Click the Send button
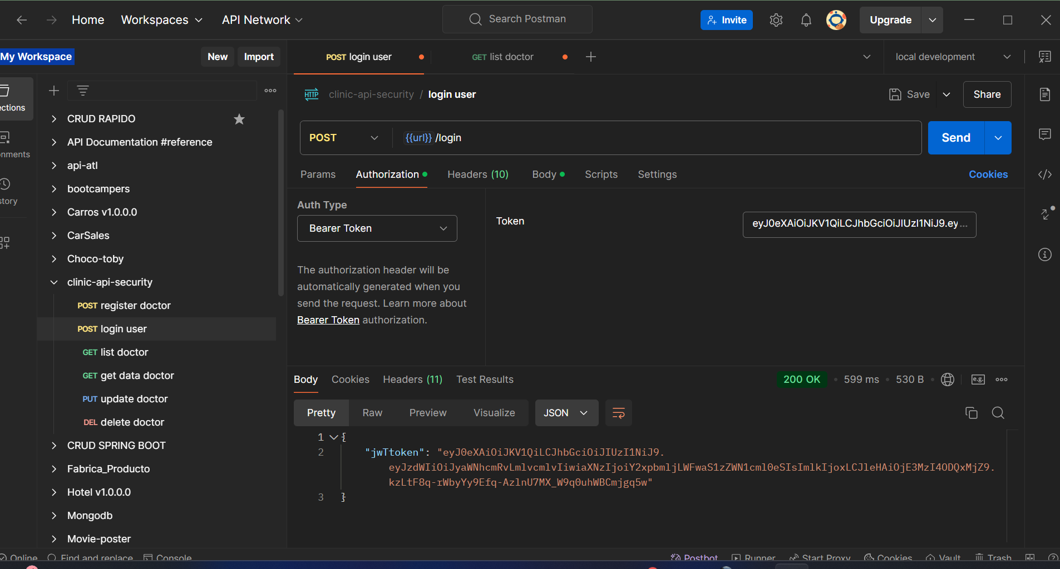This screenshot has width=1060, height=569. 956,138
